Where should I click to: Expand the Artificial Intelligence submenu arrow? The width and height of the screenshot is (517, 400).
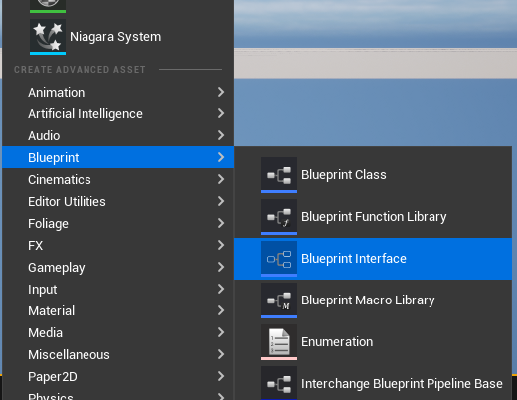tap(221, 113)
